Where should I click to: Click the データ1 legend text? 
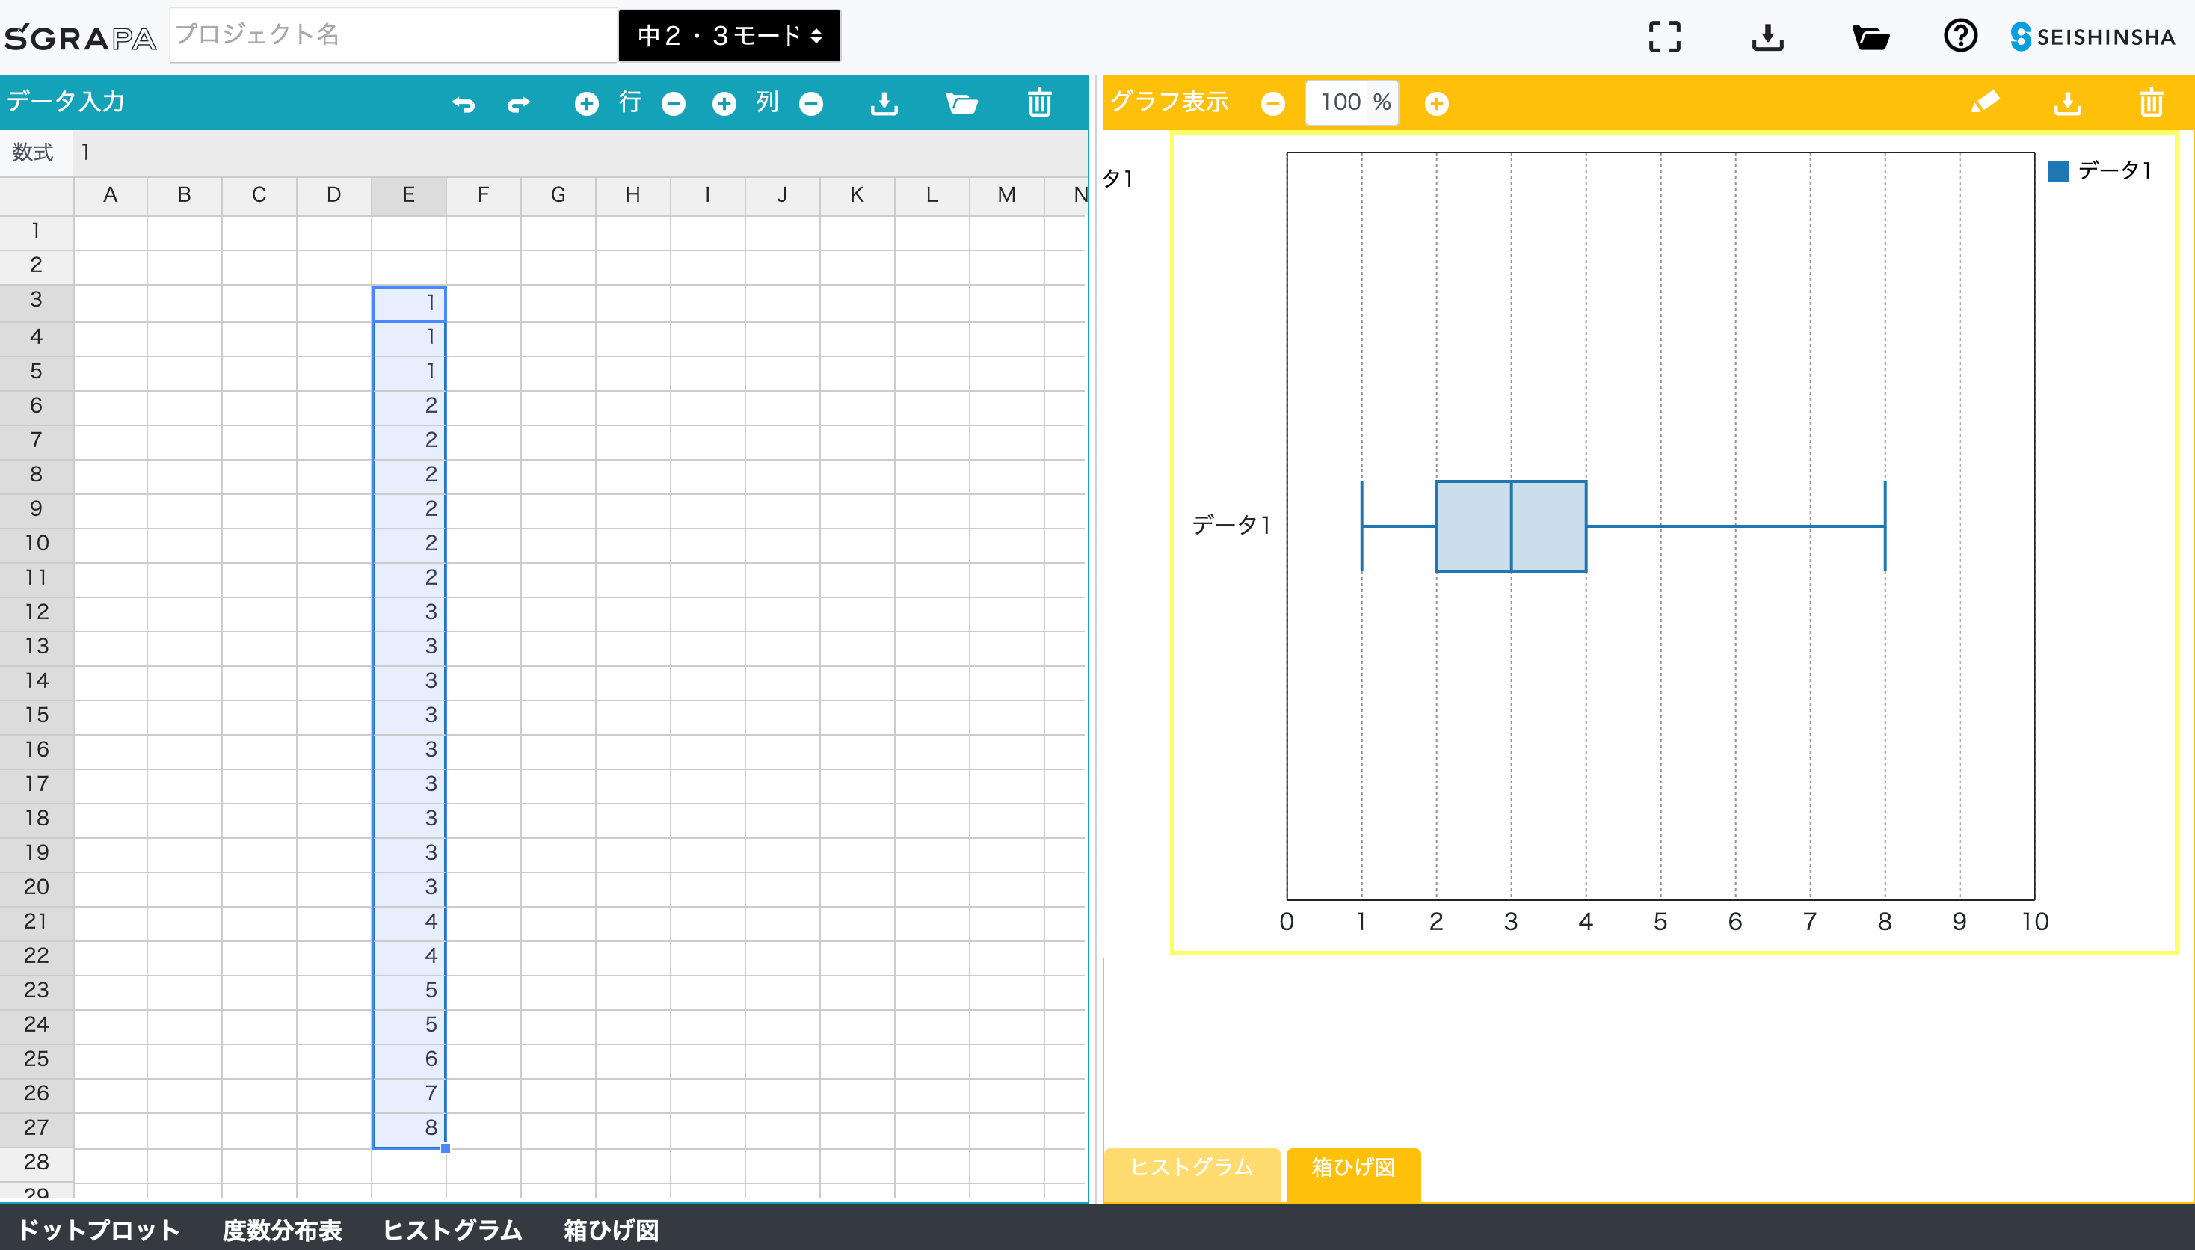(2114, 171)
